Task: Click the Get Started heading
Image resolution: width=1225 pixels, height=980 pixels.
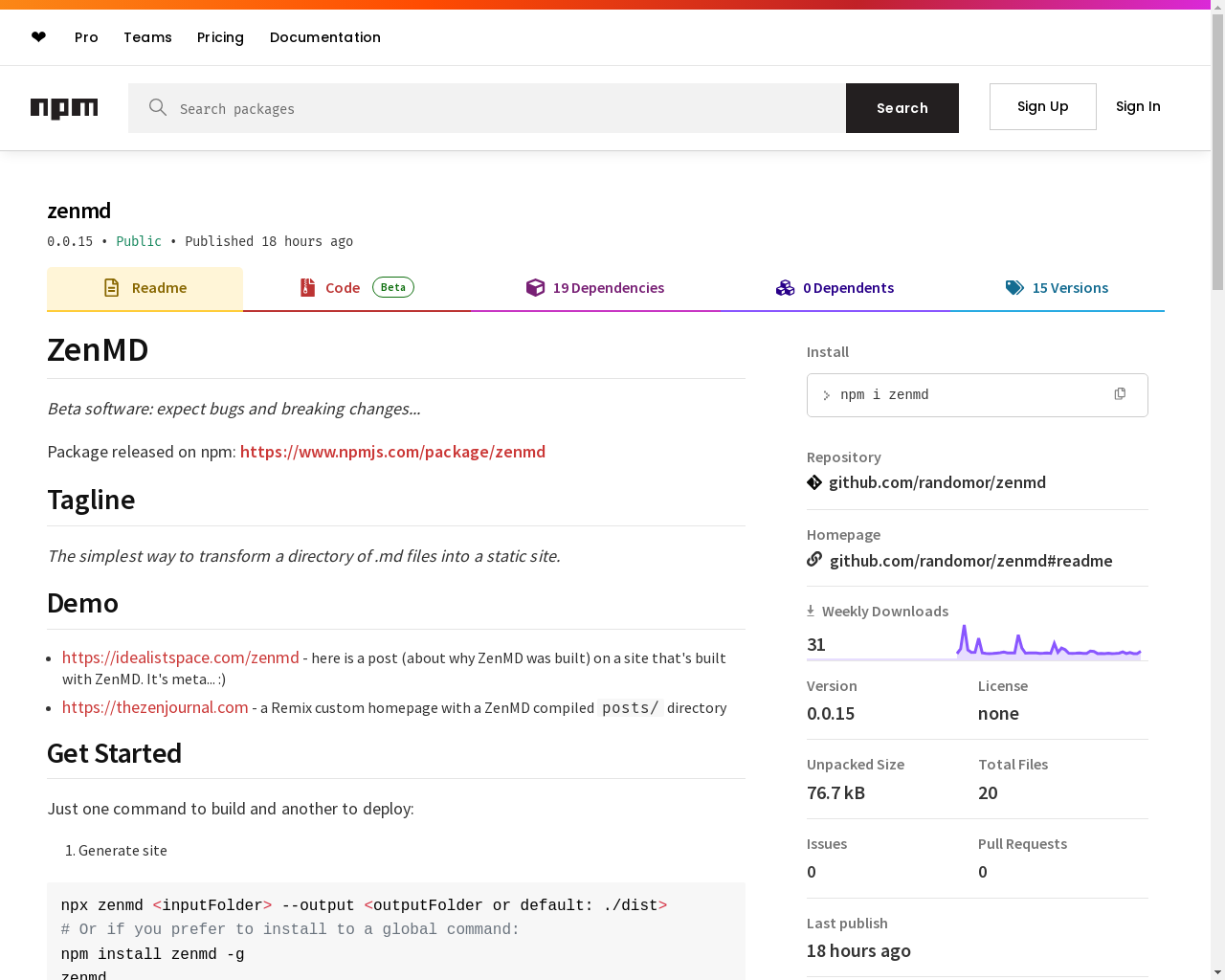Action: [114, 753]
